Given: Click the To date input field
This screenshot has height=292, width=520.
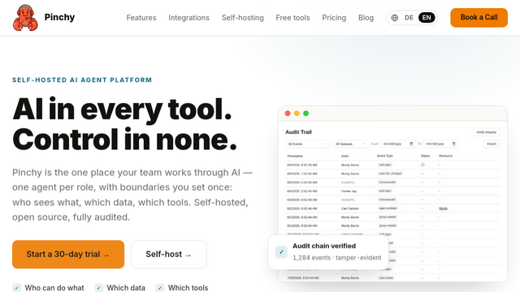Looking at the screenshot, I should [440, 144].
